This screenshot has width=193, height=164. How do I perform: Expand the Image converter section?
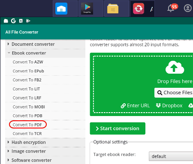(x=45, y=151)
